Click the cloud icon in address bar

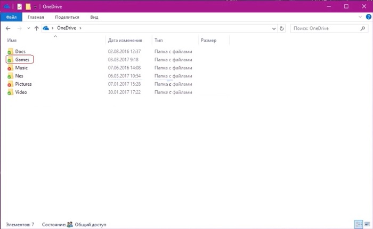tap(46, 28)
